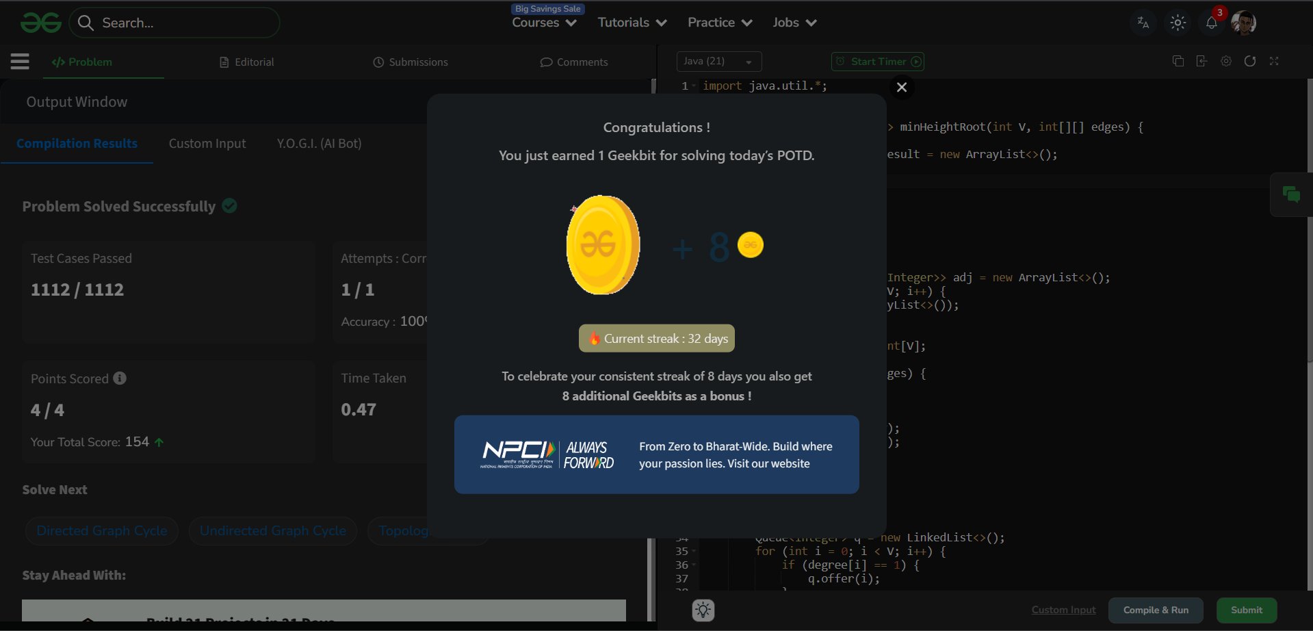The width and height of the screenshot is (1313, 631).
Task: Click the q.offer(i); code line
Action: point(844,579)
